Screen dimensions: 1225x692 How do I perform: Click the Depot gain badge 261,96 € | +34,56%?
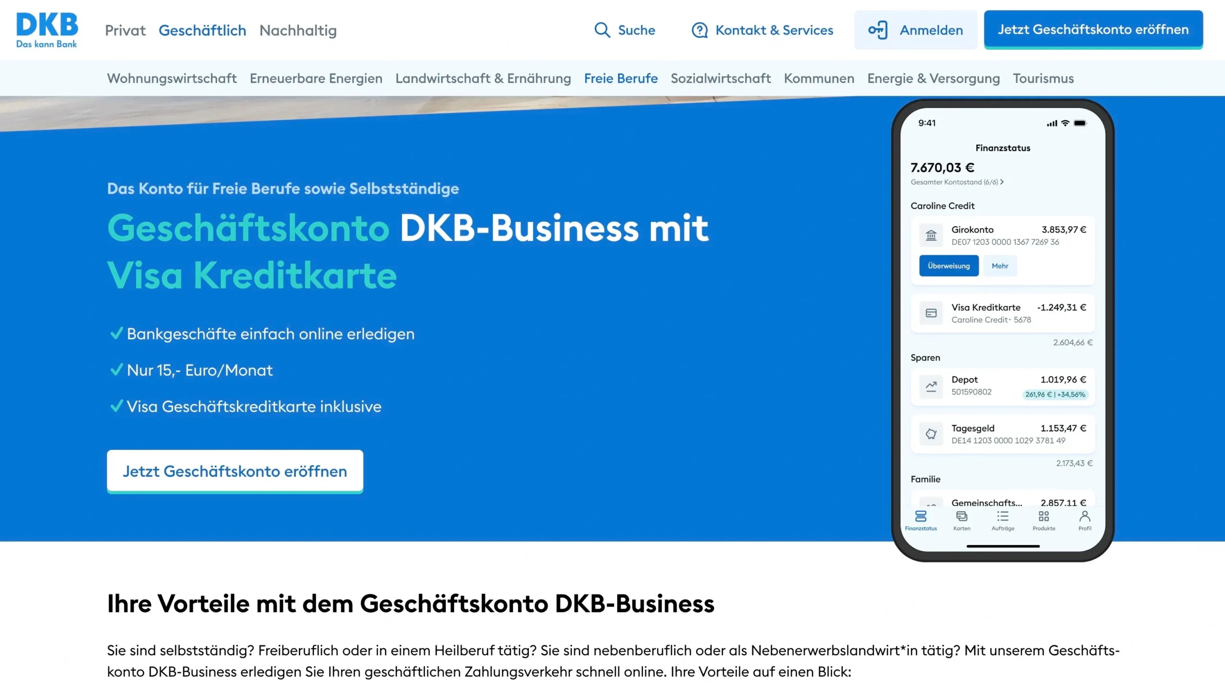1055,394
